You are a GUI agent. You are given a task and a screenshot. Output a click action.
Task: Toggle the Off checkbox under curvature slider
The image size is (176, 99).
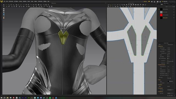pyautogui.click(x=167, y=63)
